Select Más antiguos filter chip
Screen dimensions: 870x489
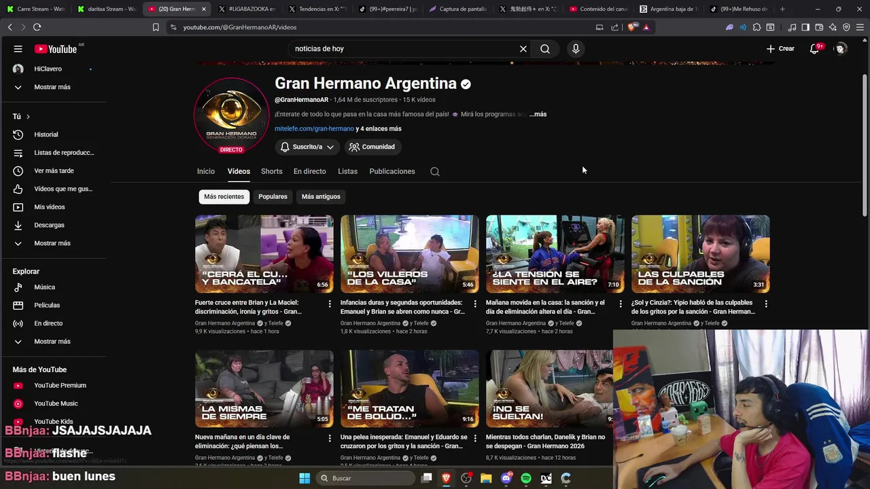point(321,196)
